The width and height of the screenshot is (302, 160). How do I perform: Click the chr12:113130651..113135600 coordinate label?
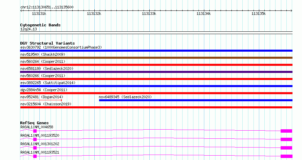point(47,7)
